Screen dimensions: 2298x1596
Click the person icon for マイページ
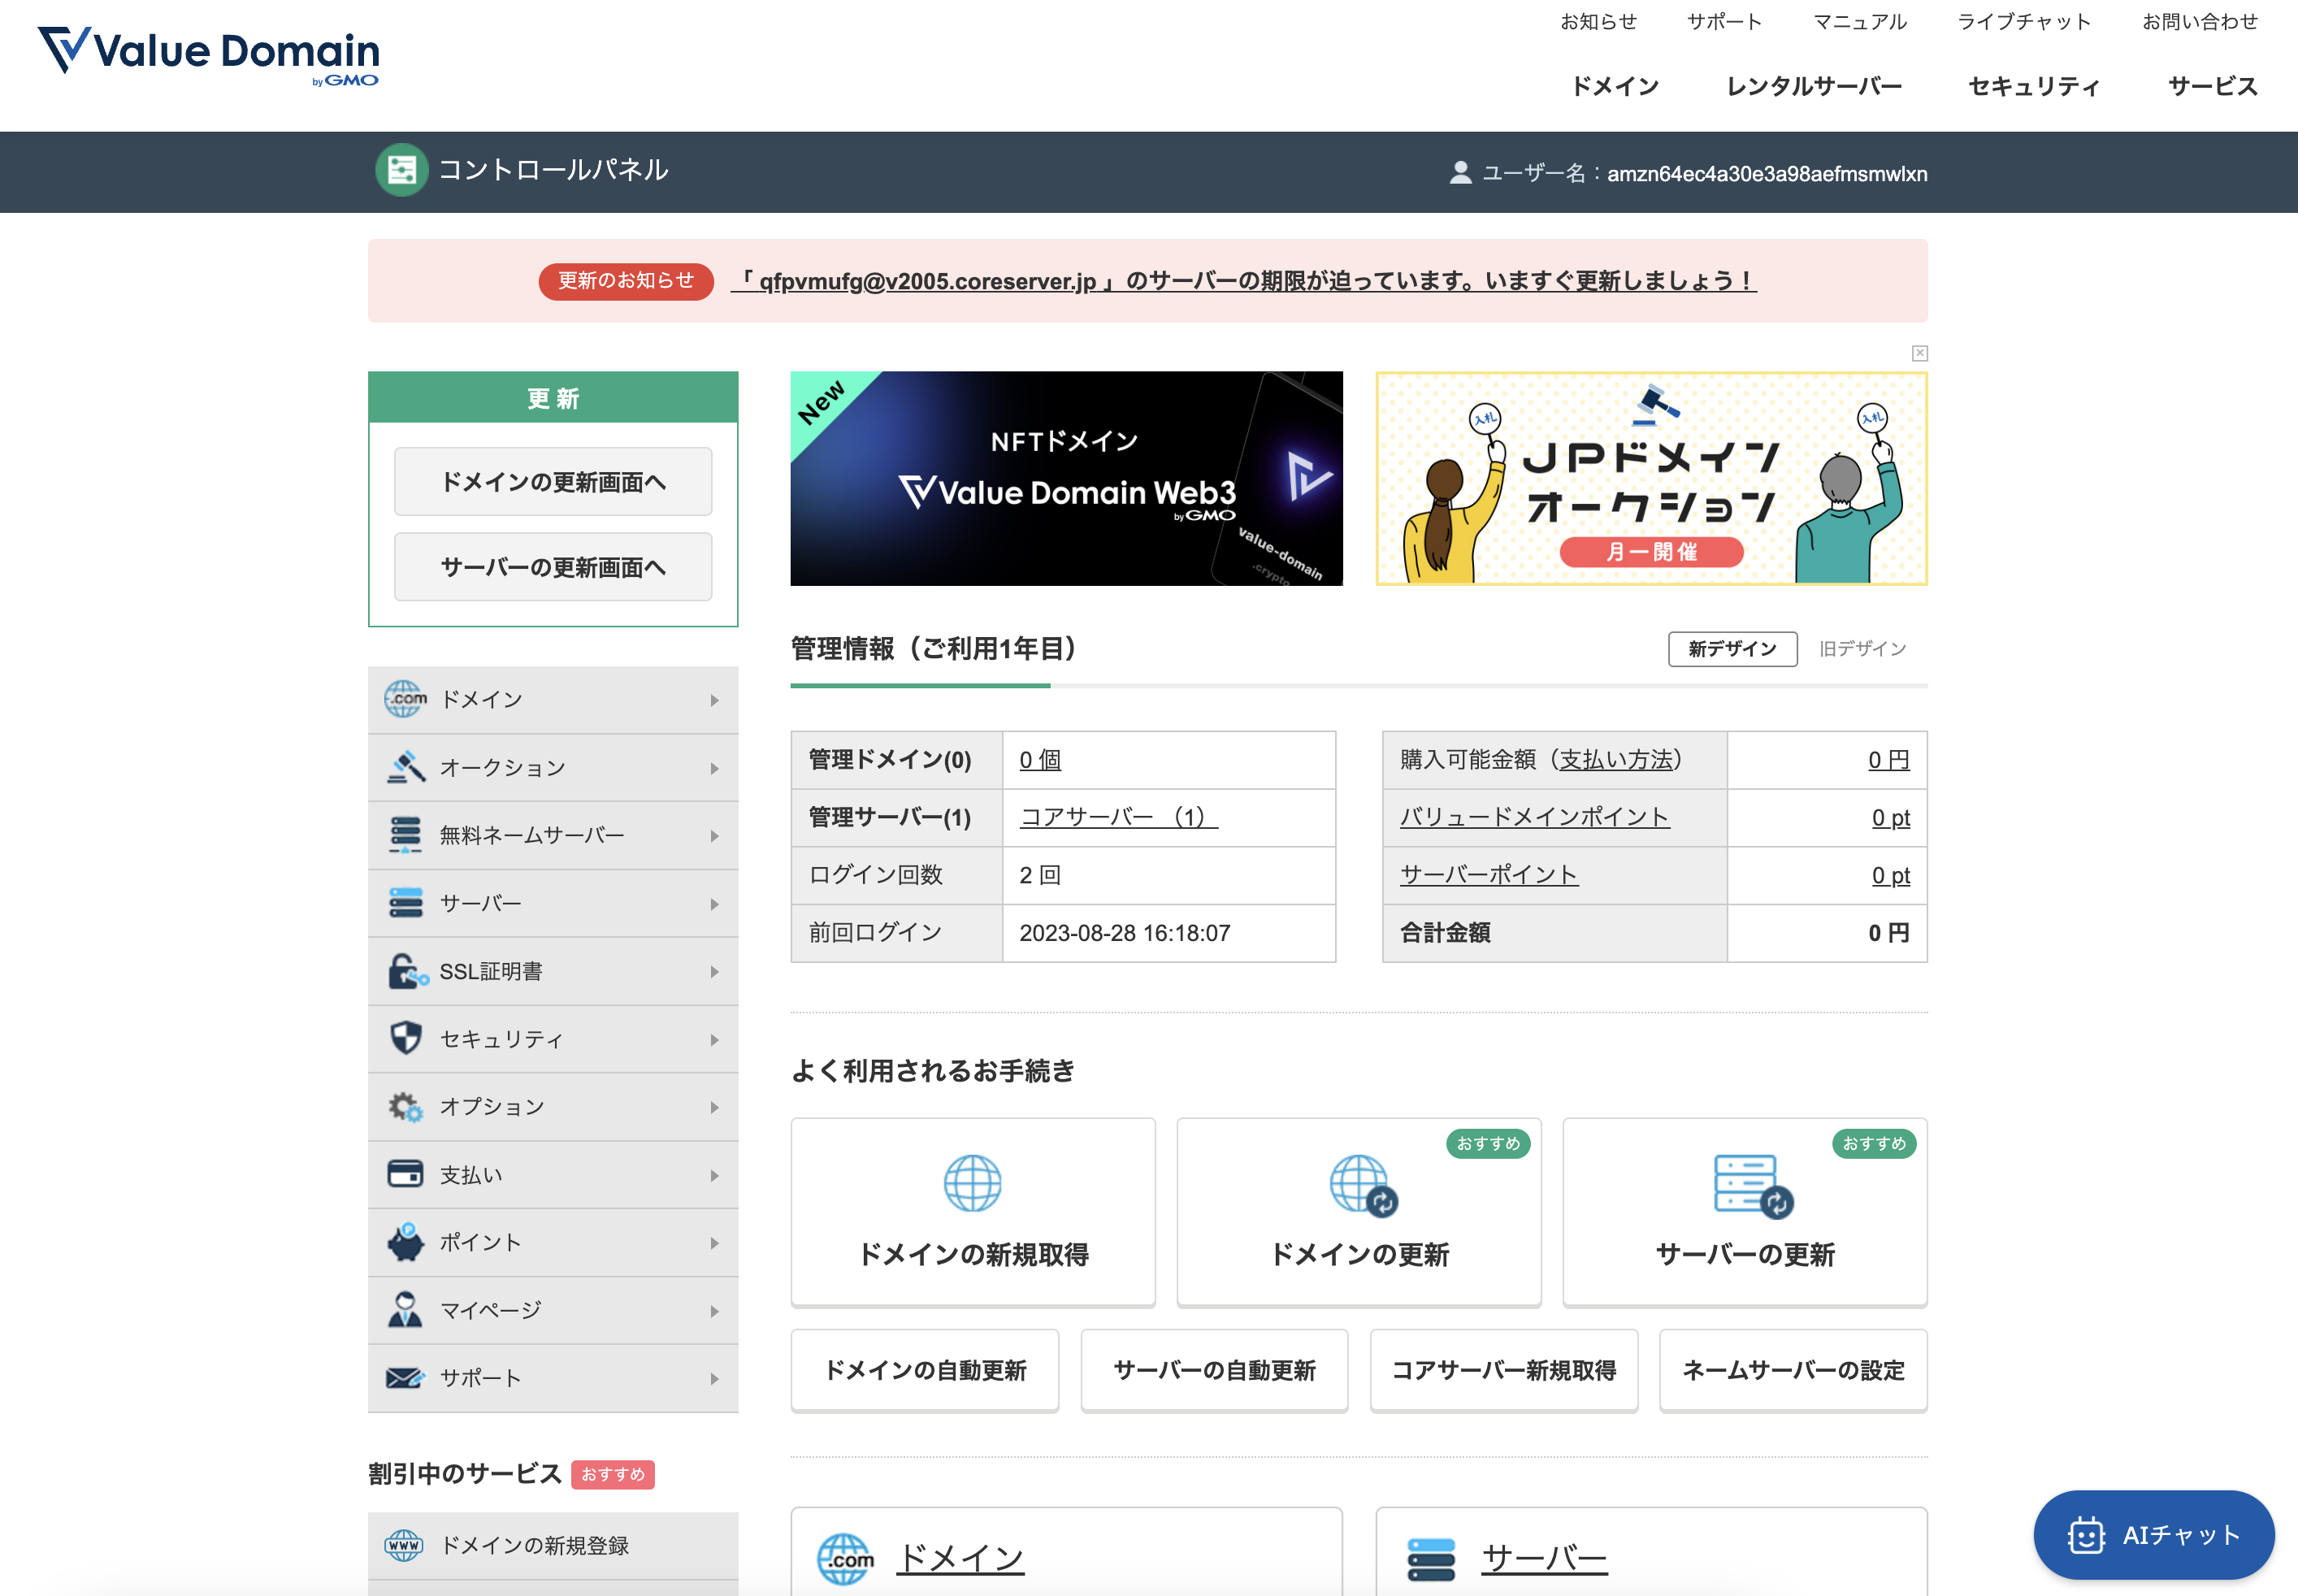tap(405, 1309)
